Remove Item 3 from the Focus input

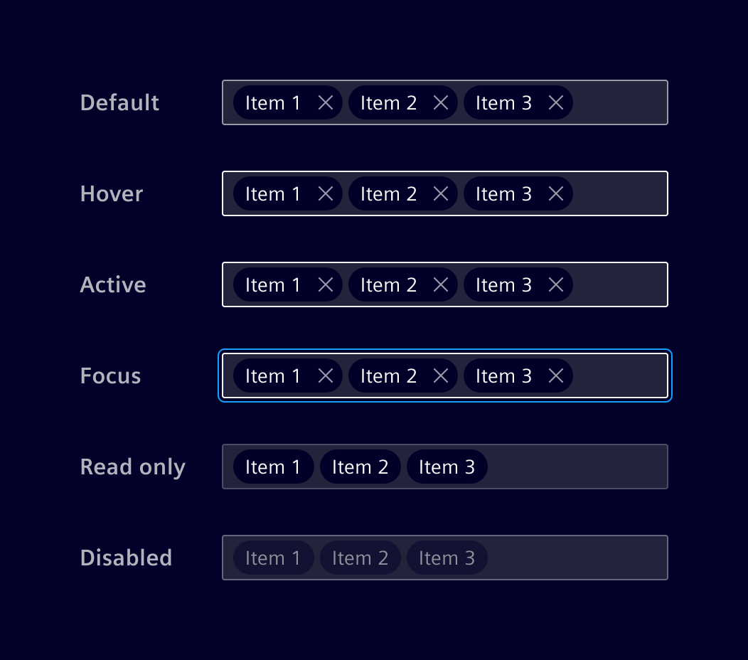pos(555,376)
